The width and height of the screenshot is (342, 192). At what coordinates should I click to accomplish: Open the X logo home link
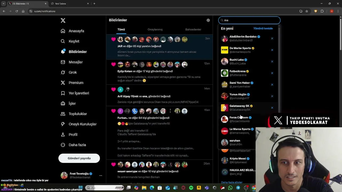point(63,21)
